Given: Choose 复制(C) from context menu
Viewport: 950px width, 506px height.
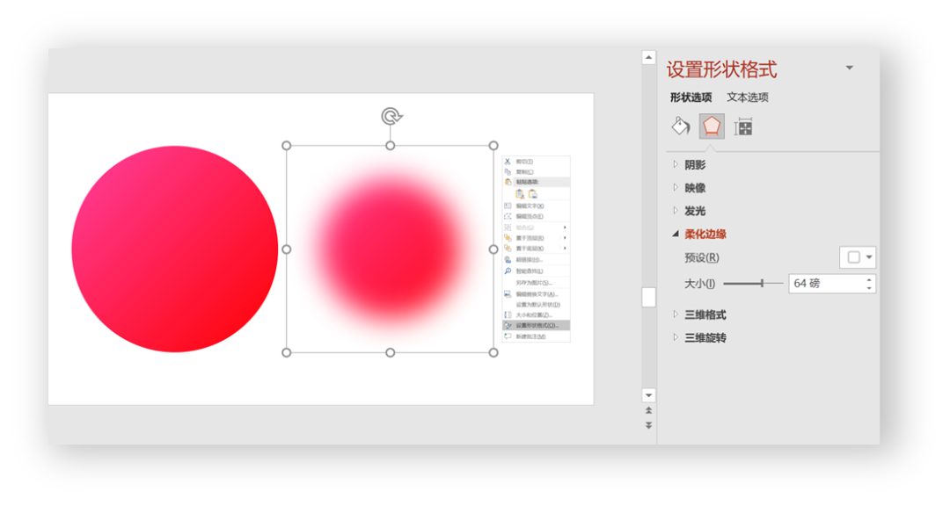Looking at the screenshot, I should click(537, 172).
